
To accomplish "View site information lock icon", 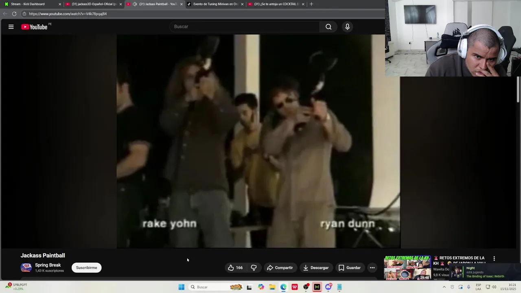I will (24, 14).
